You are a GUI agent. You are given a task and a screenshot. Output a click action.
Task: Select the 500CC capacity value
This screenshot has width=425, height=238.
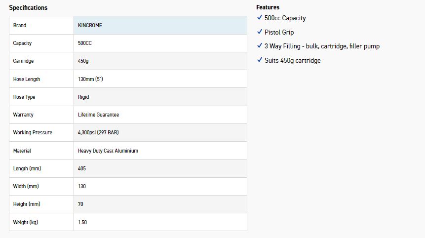click(85, 43)
